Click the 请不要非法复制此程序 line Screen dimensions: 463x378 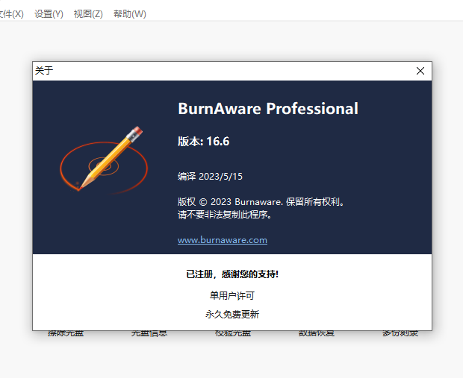[225, 215]
